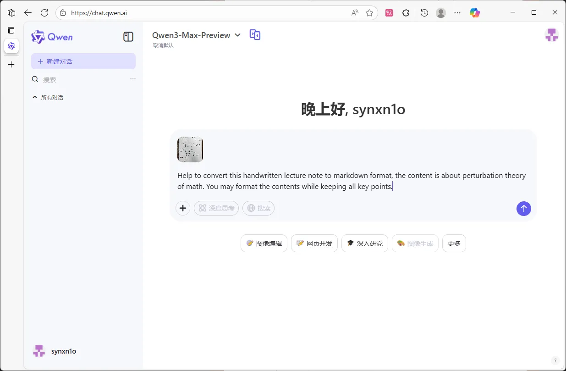Screen dimensions: 566x371
Task: Choose the 网页开发 web development option
Action: coord(314,244)
